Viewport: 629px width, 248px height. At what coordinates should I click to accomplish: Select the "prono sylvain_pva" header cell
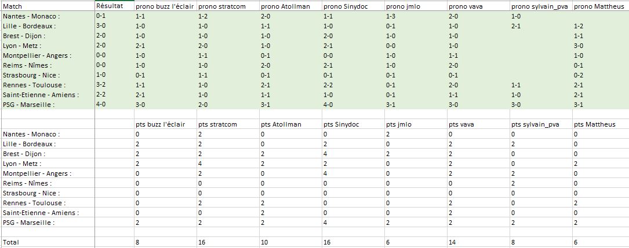540,6
